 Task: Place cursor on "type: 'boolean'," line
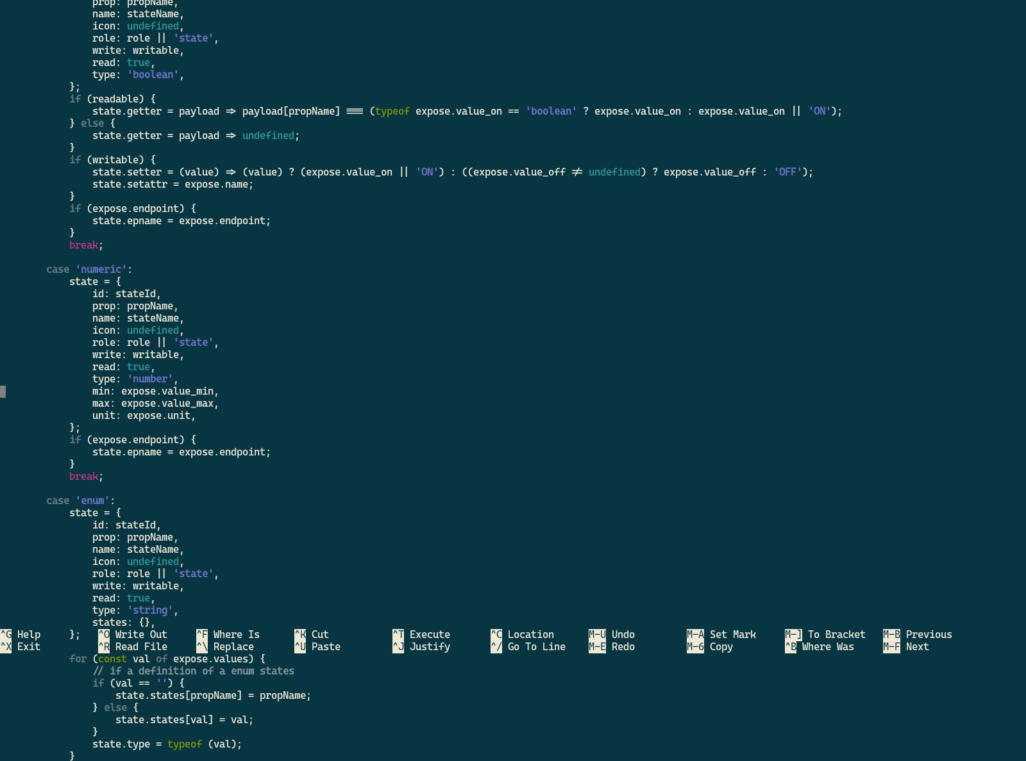(x=138, y=75)
